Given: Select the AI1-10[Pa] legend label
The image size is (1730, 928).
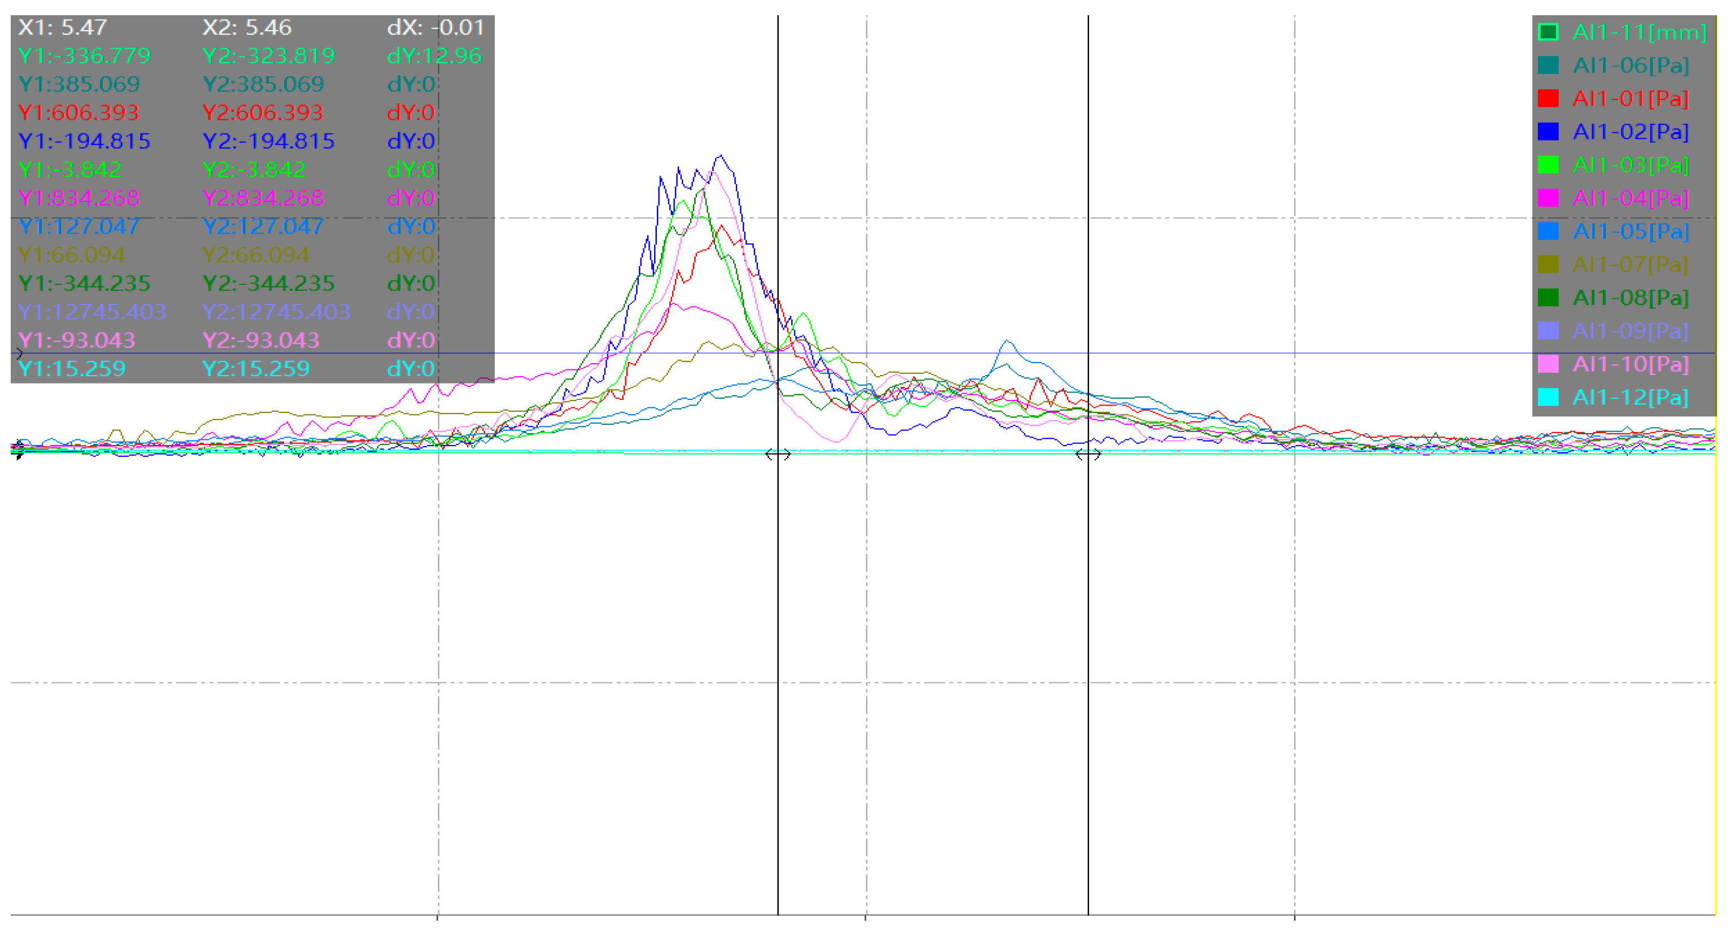Looking at the screenshot, I should (1630, 365).
